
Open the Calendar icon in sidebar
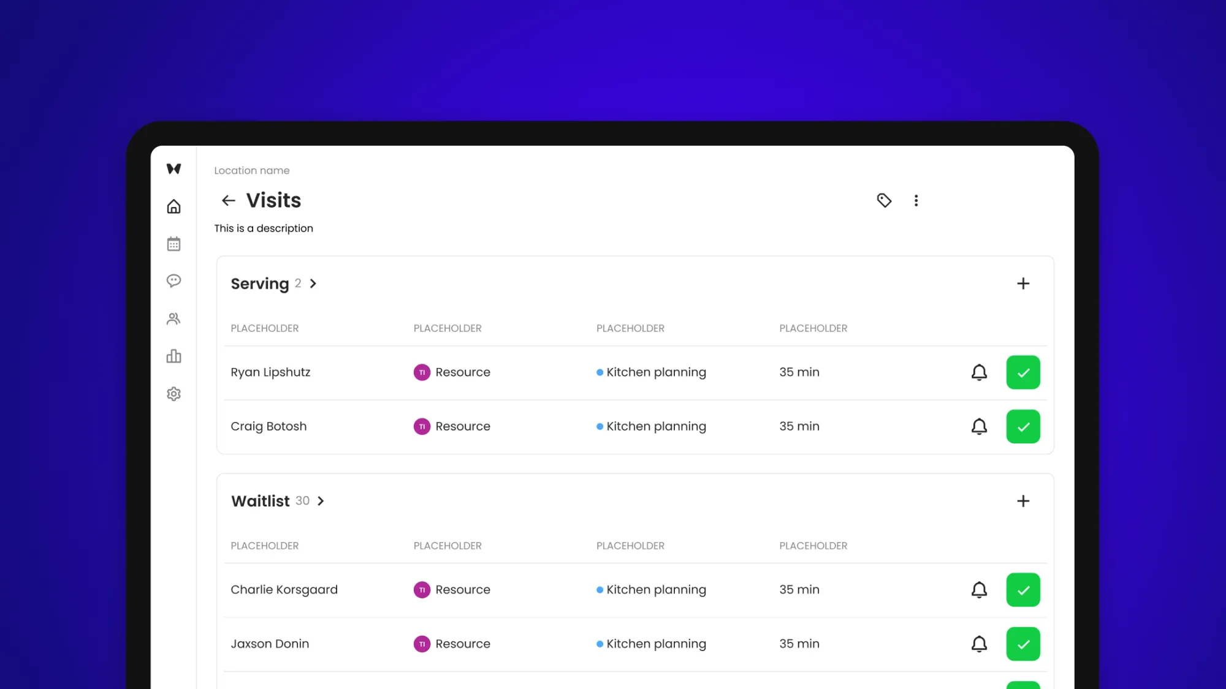tap(173, 244)
